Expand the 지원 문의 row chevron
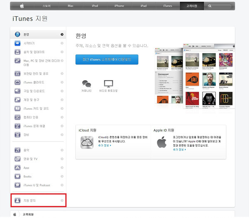This screenshot has width=249, height=218. click(x=62, y=201)
